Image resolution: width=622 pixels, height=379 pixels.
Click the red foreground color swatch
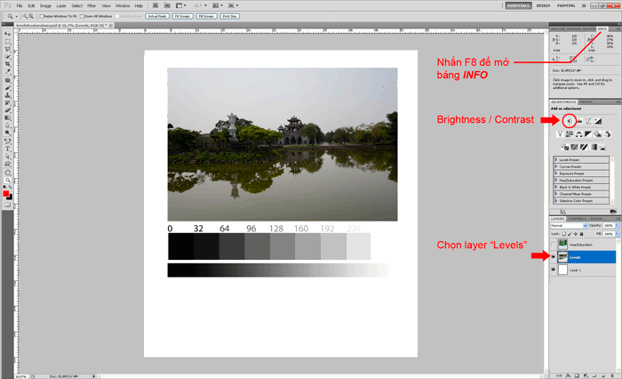coord(5,193)
